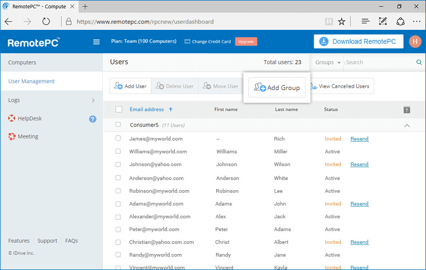The image size is (426, 270).
Task: Open the Support footer link
Action: pyautogui.click(x=47, y=241)
